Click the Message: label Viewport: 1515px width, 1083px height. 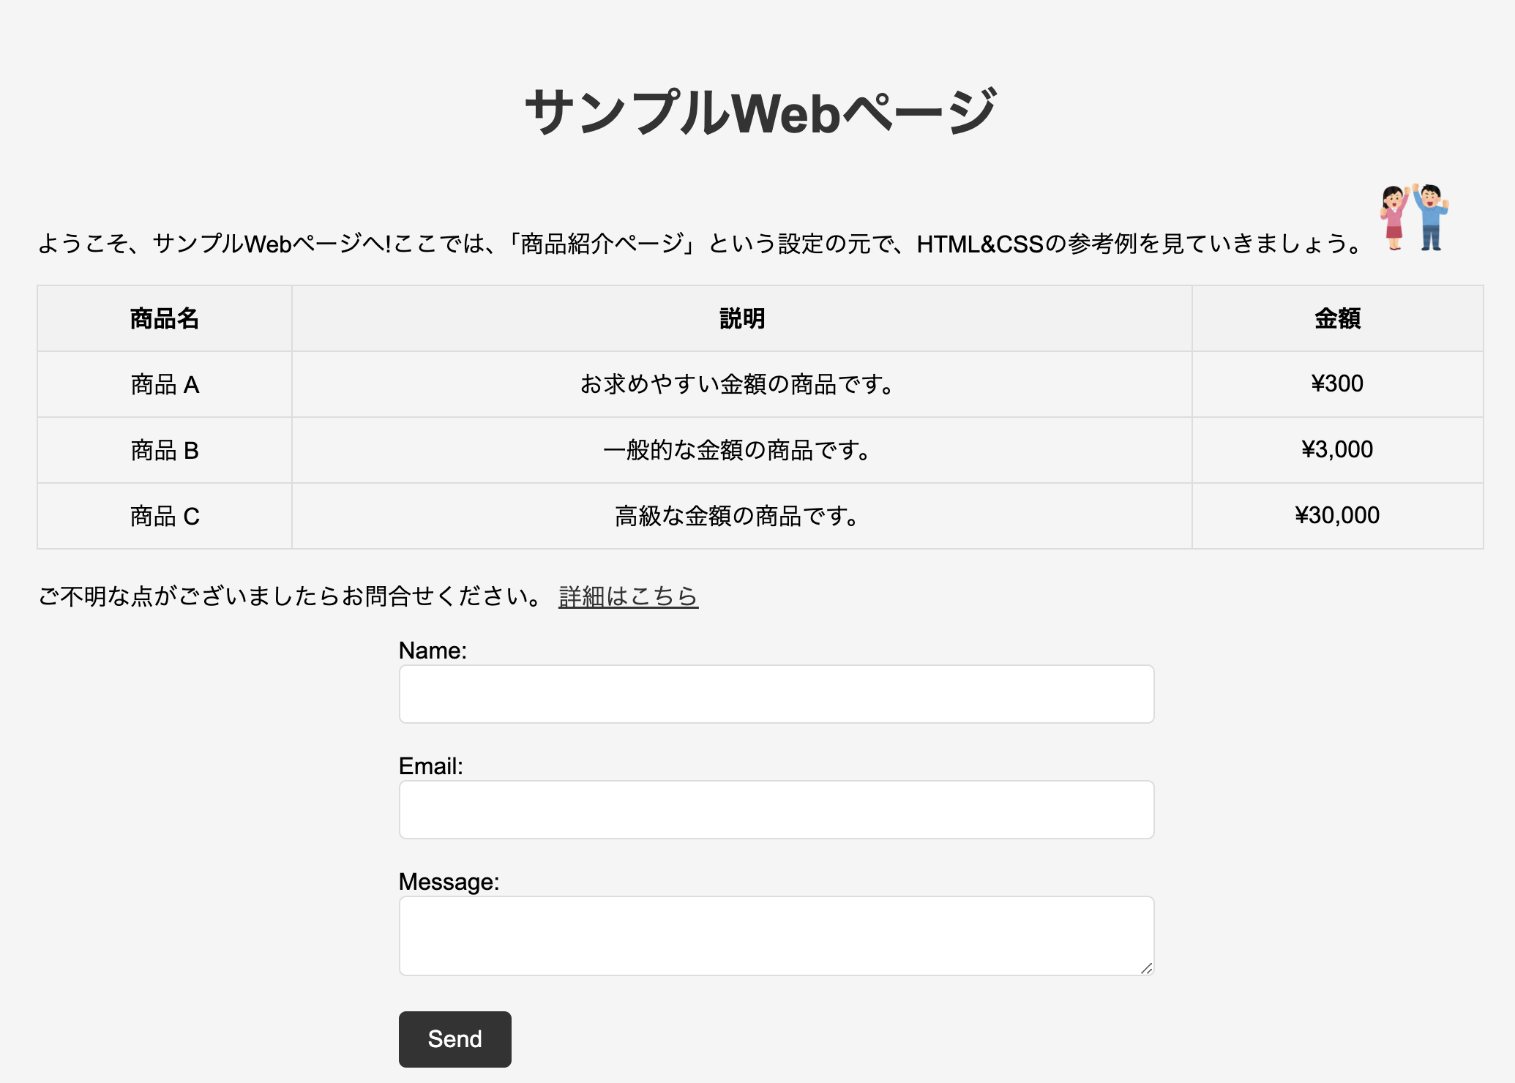point(449,882)
